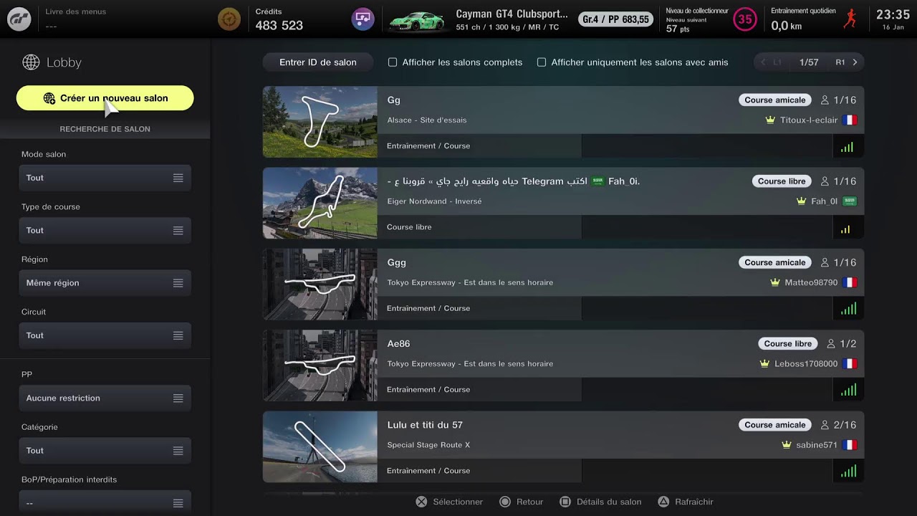Viewport: 917px width, 516px height.
Task: Select the Eiger Nordwand lobby track thumbnail
Action: pos(320,204)
